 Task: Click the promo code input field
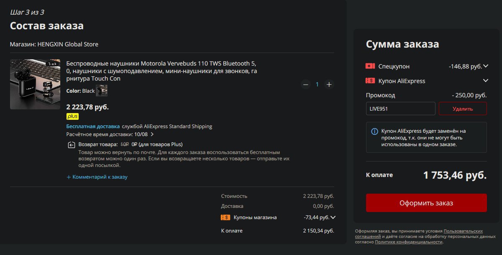[x=400, y=109]
